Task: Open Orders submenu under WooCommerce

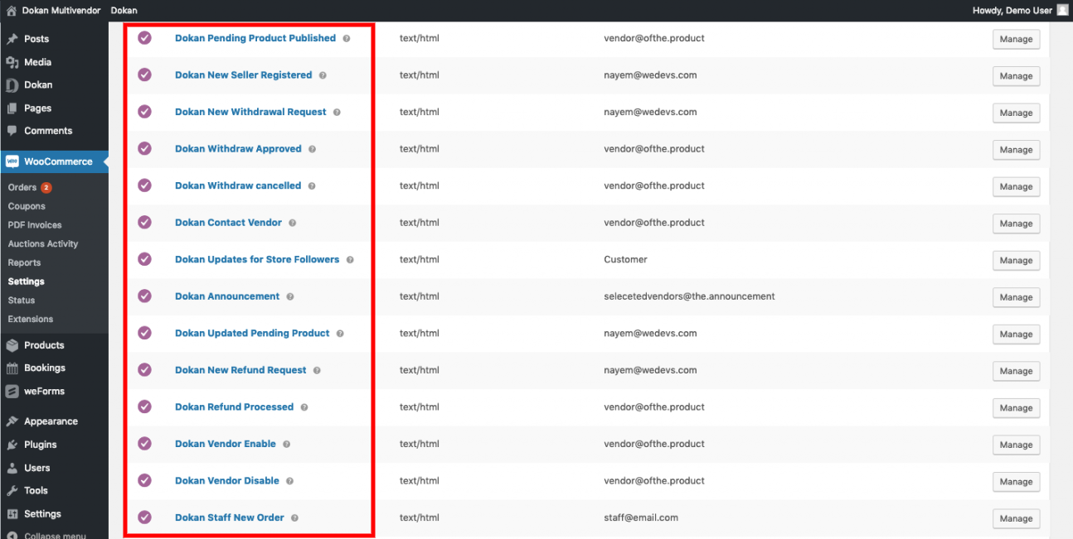Action: 22,187
